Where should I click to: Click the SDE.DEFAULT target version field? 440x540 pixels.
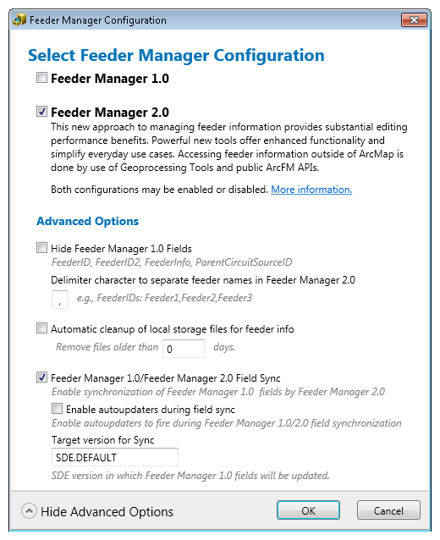coord(114,457)
